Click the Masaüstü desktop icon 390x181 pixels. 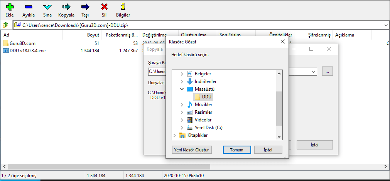190,89
